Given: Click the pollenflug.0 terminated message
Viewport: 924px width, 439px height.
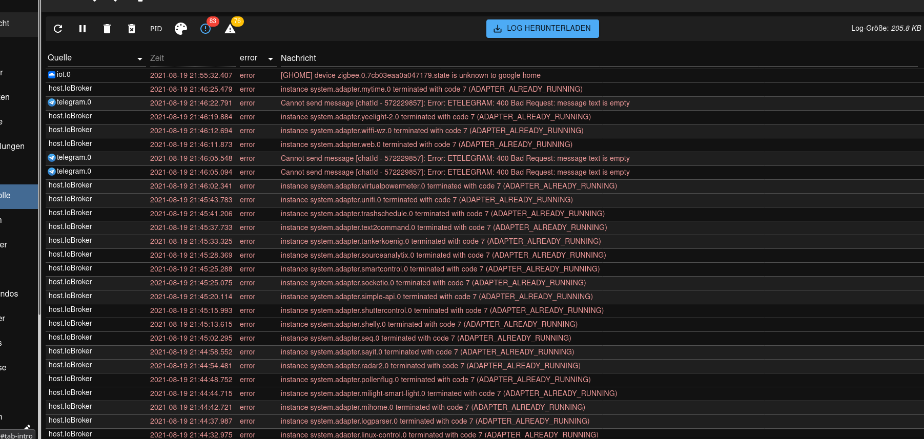Looking at the screenshot, I should click(x=436, y=380).
